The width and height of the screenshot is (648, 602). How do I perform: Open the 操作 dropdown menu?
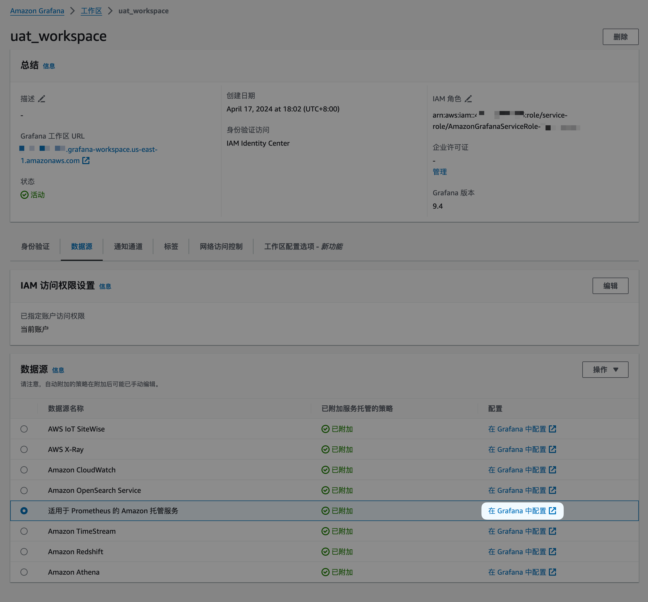click(605, 369)
